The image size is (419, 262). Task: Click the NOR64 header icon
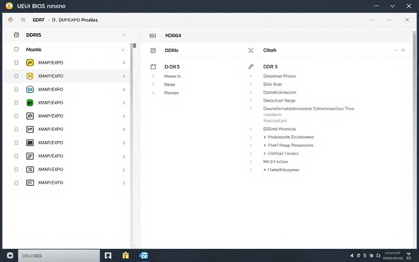coord(153,36)
